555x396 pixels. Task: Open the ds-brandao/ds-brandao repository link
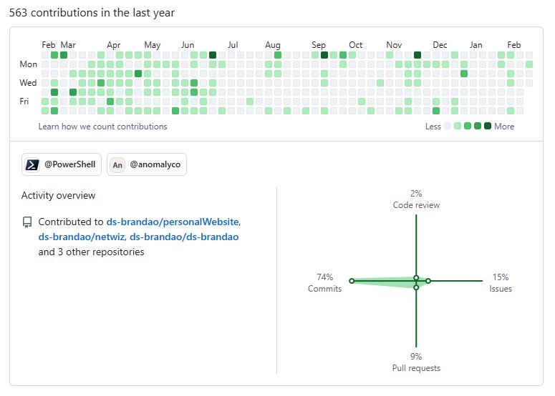tap(184, 237)
